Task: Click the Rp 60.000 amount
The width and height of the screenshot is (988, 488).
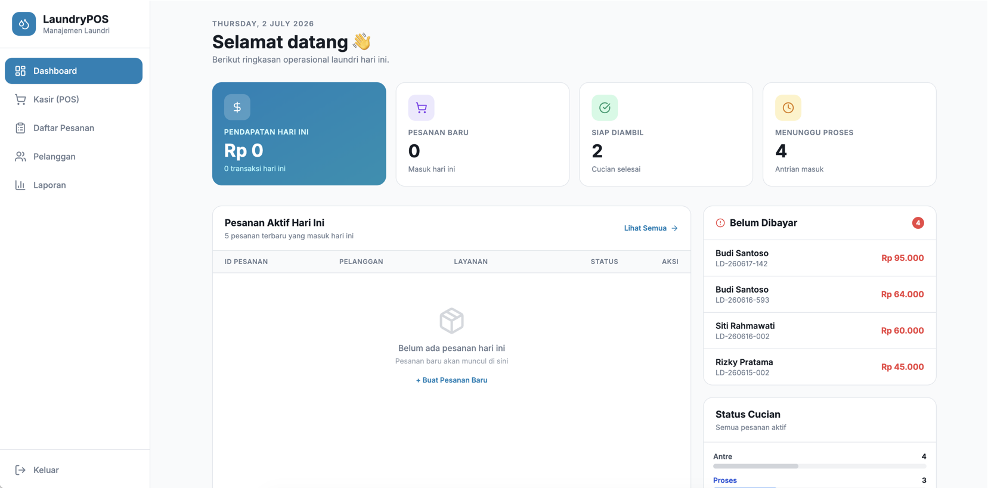Action: 903,331
